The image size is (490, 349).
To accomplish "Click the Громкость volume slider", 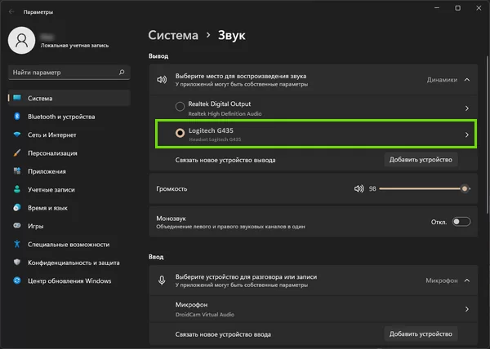I will (421, 188).
